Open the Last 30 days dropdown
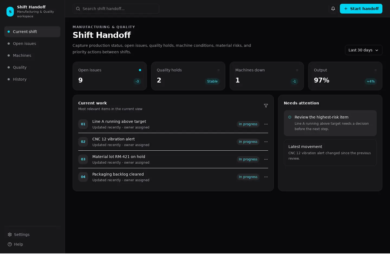 coord(363,50)
